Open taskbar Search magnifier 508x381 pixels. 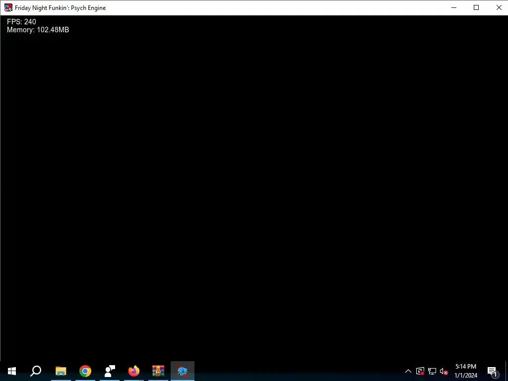click(x=36, y=371)
